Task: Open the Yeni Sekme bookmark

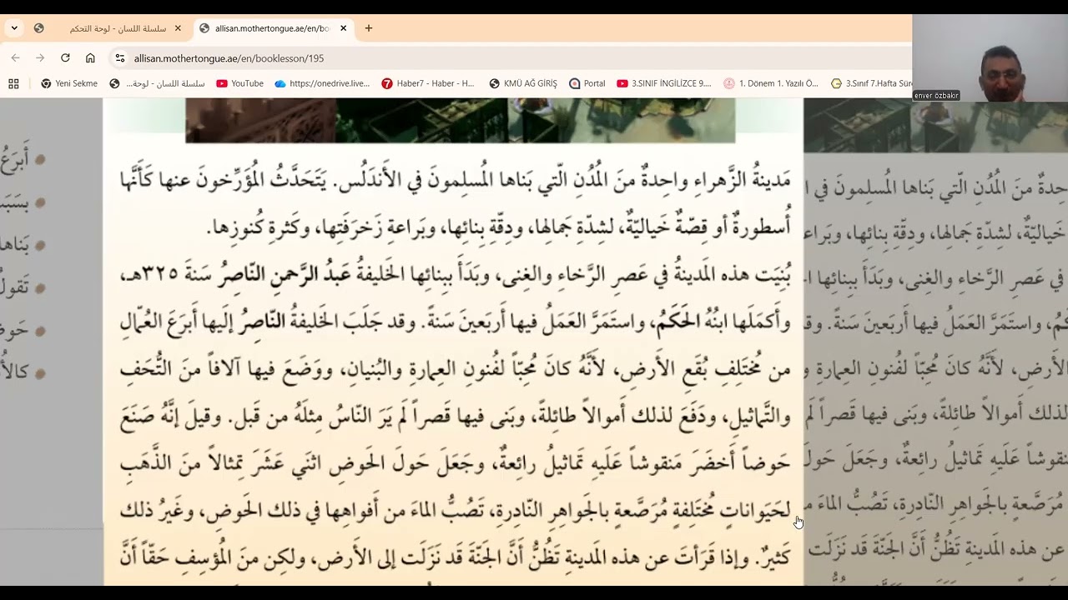Action: click(69, 83)
